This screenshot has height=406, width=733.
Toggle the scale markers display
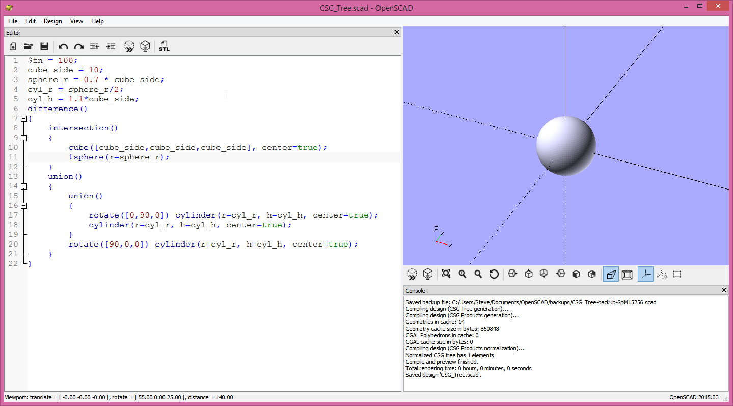tap(662, 274)
